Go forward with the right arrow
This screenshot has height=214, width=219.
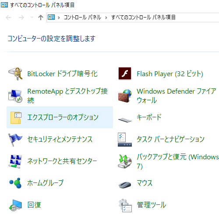pyautogui.click(x=21, y=18)
